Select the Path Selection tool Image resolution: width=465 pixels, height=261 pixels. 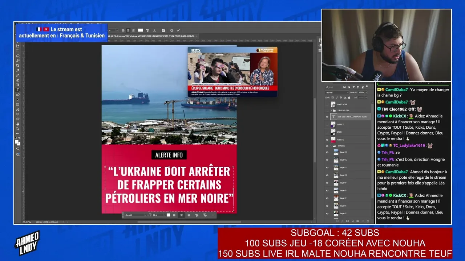click(x=17, y=100)
